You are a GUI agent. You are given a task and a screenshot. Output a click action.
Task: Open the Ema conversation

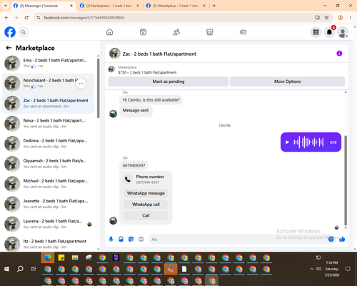48,63
